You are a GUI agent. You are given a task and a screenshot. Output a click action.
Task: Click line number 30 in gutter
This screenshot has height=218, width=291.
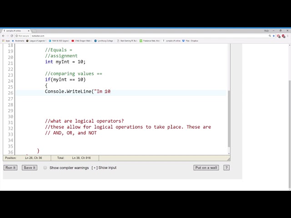(10, 117)
